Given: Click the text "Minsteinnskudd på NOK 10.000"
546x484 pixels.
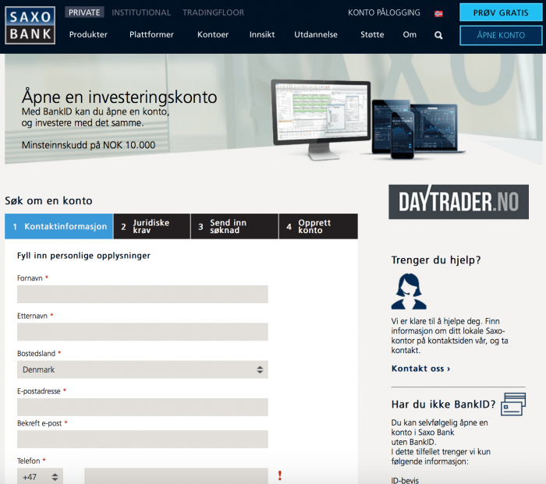Looking at the screenshot, I should click(x=88, y=145).
